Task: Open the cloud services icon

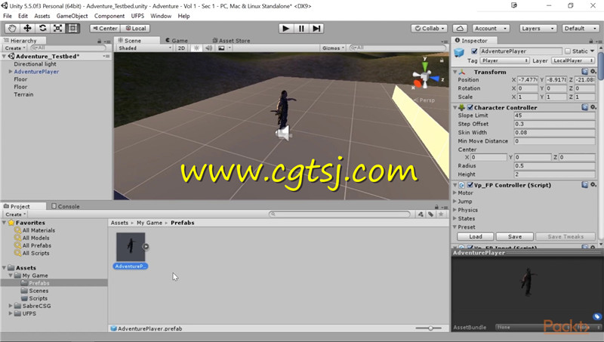Action: pos(460,29)
